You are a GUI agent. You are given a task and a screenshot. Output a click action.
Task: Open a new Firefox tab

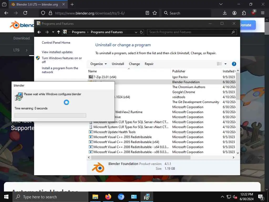[72, 4]
